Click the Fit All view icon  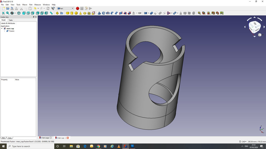pyautogui.click(x=3, y=13)
